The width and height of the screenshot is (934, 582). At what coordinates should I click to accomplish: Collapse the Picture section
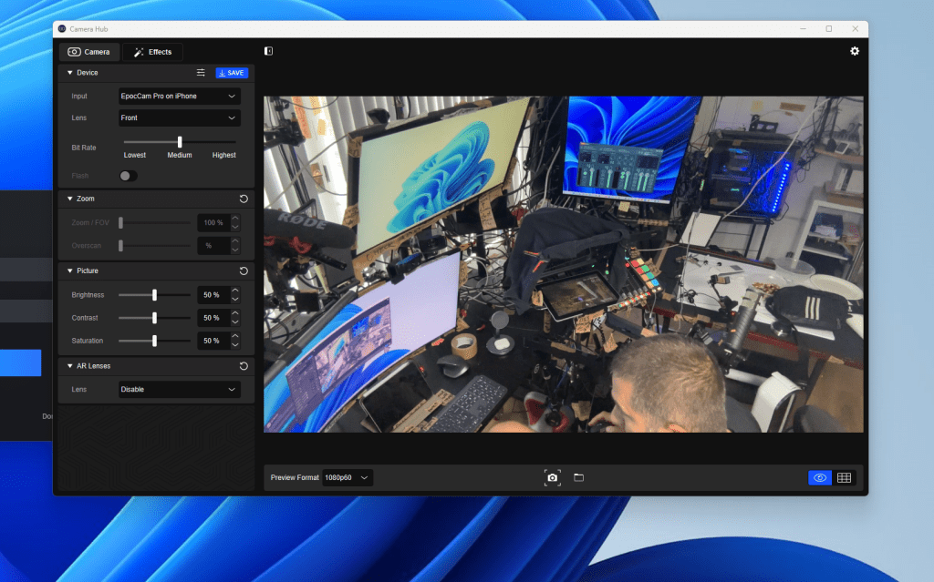pos(69,271)
